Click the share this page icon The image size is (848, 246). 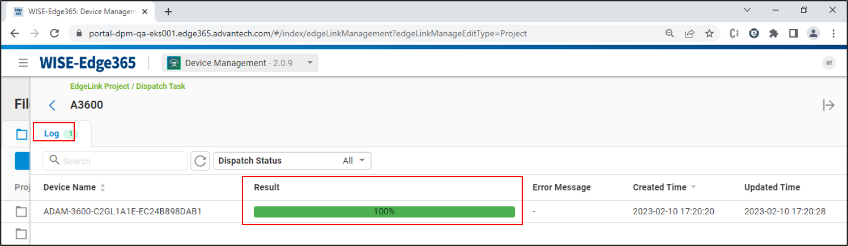pyautogui.click(x=689, y=33)
